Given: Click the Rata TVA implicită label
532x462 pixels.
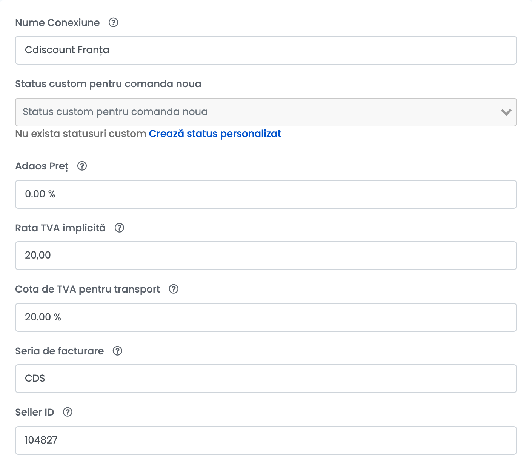Looking at the screenshot, I should point(60,228).
